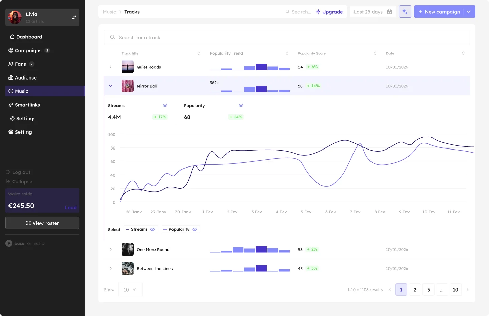Click the Log out icon
Image resolution: width=489 pixels, height=316 pixels.
click(8, 172)
